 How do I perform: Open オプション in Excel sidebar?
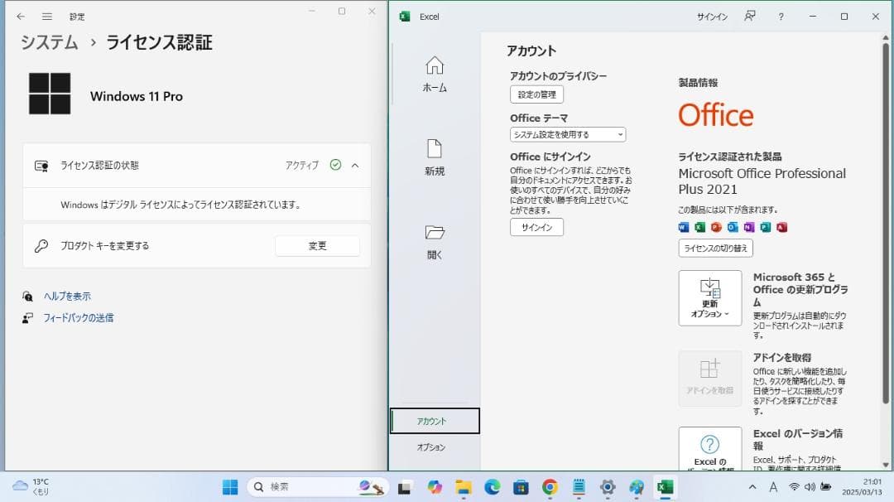point(431,447)
